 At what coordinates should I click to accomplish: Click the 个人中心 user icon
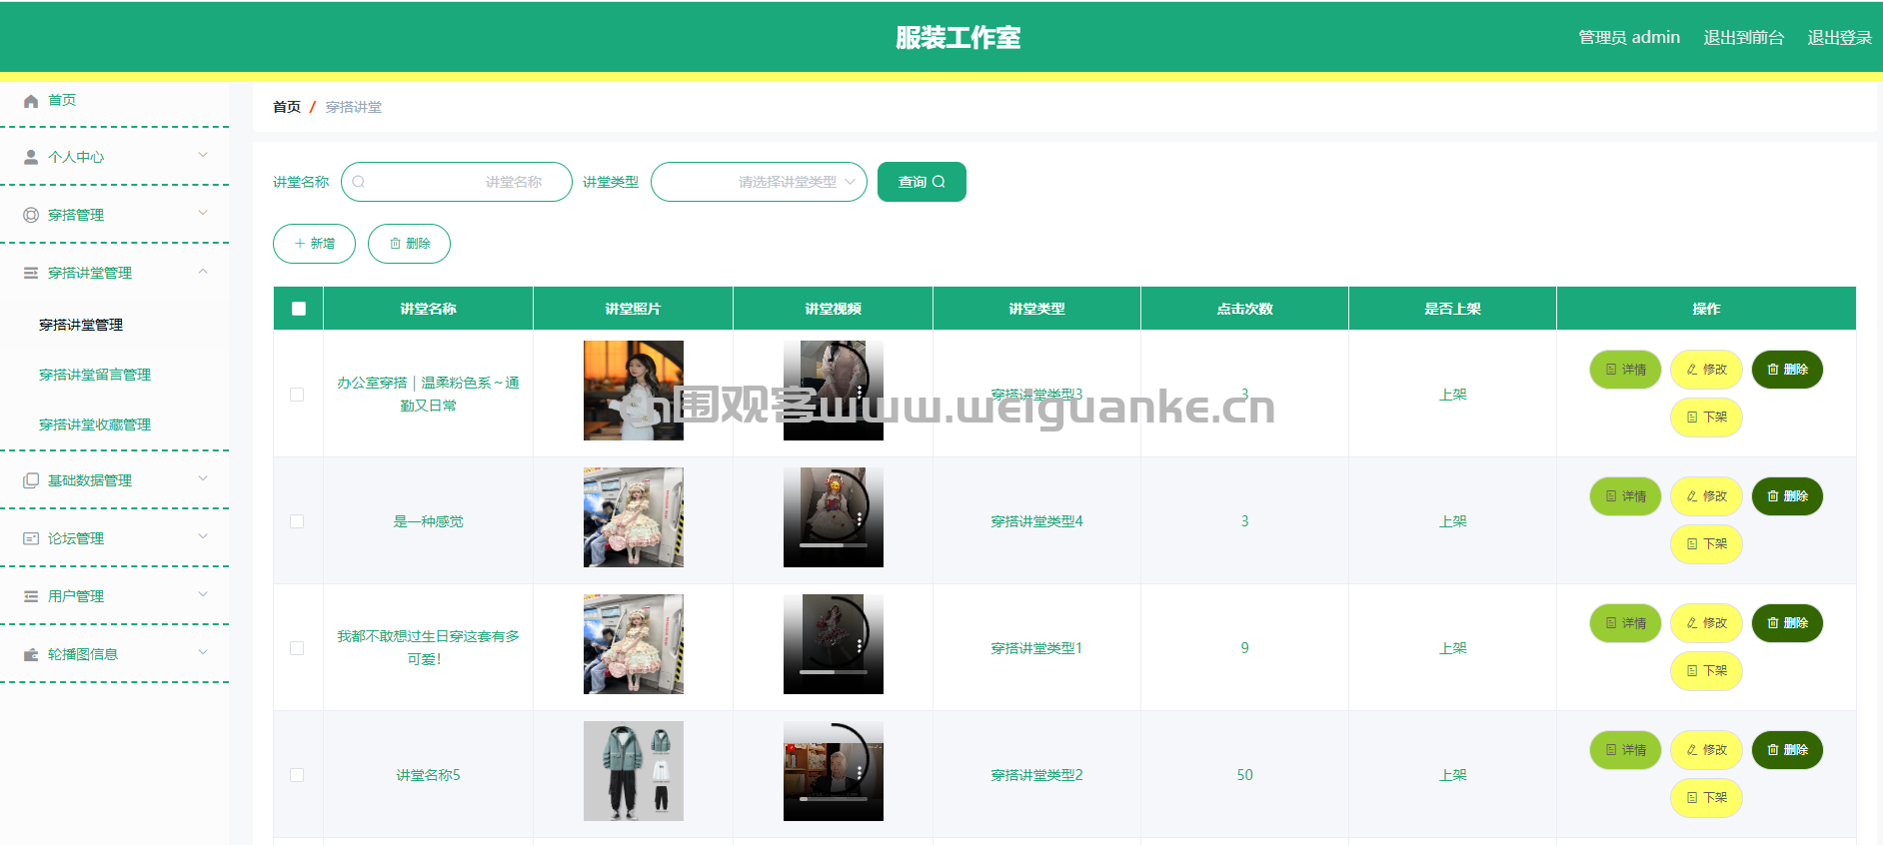pyautogui.click(x=31, y=158)
